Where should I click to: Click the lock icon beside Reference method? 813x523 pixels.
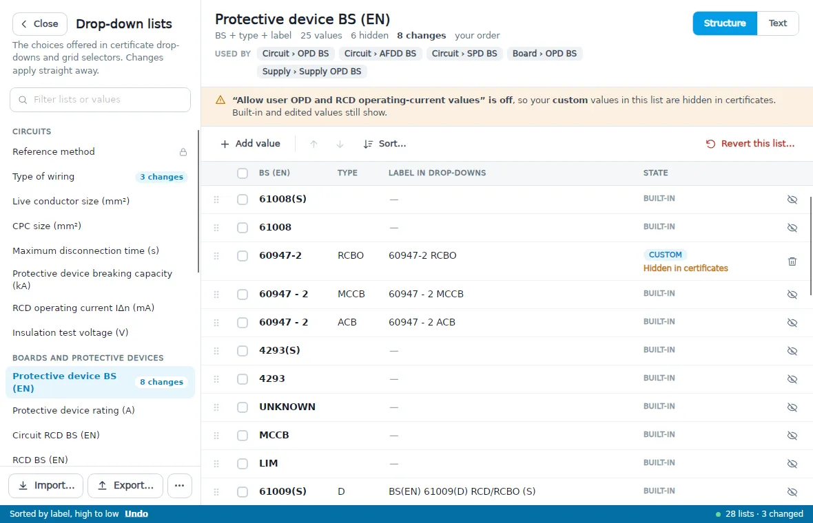[x=183, y=152]
